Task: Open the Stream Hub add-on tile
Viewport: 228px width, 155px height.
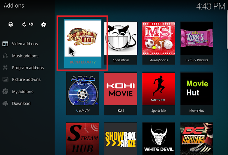Action: [x=83, y=139]
